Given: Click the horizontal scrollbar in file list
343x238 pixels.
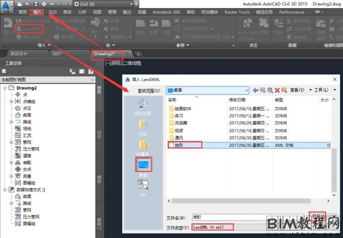Looking at the screenshot, I should (241, 201).
